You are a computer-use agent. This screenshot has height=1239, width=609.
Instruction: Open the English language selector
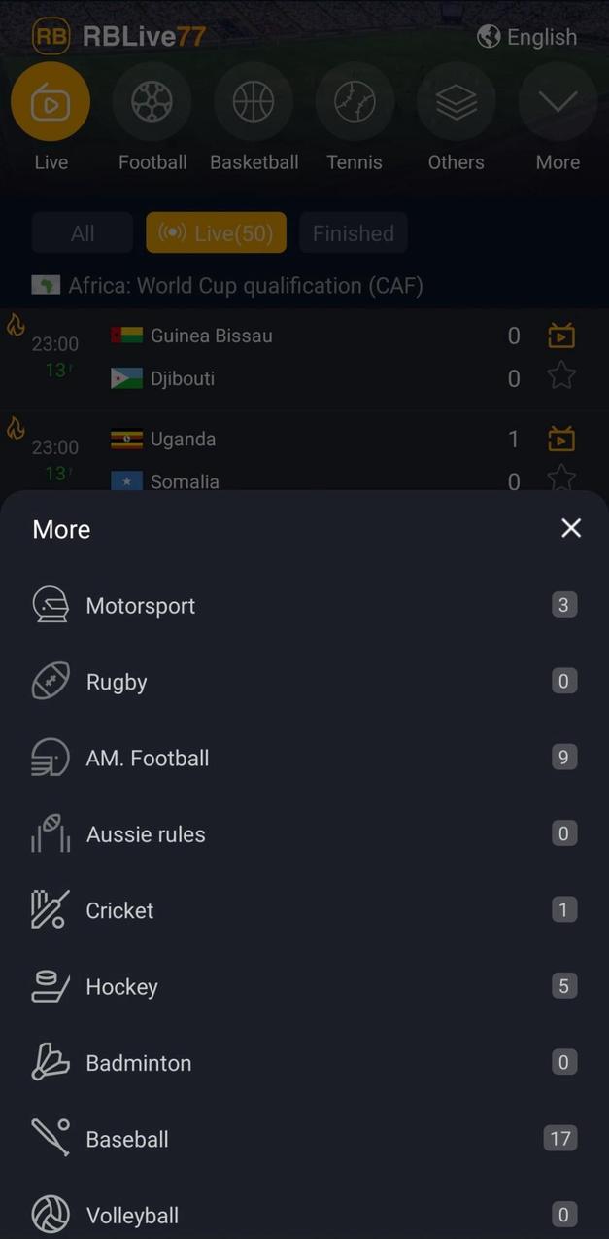pos(527,36)
